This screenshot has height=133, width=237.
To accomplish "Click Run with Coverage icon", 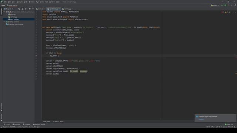I will click(228, 5).
